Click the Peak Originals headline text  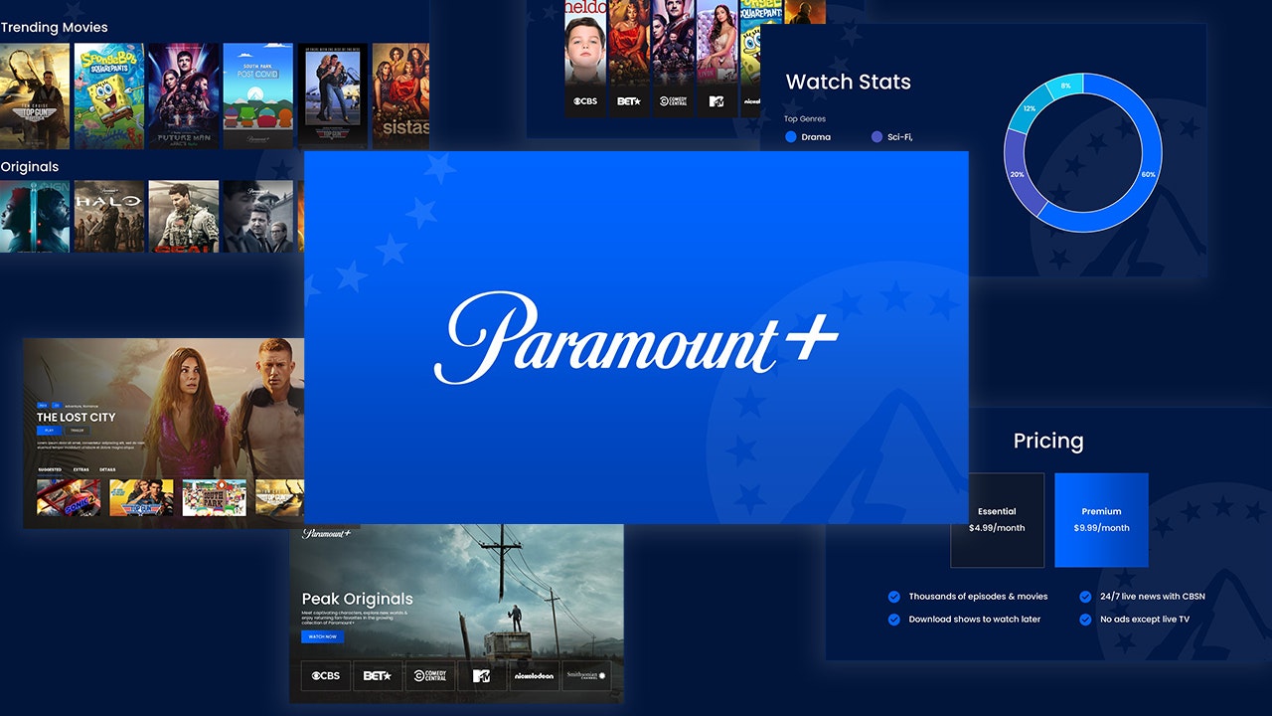(358, 599)
